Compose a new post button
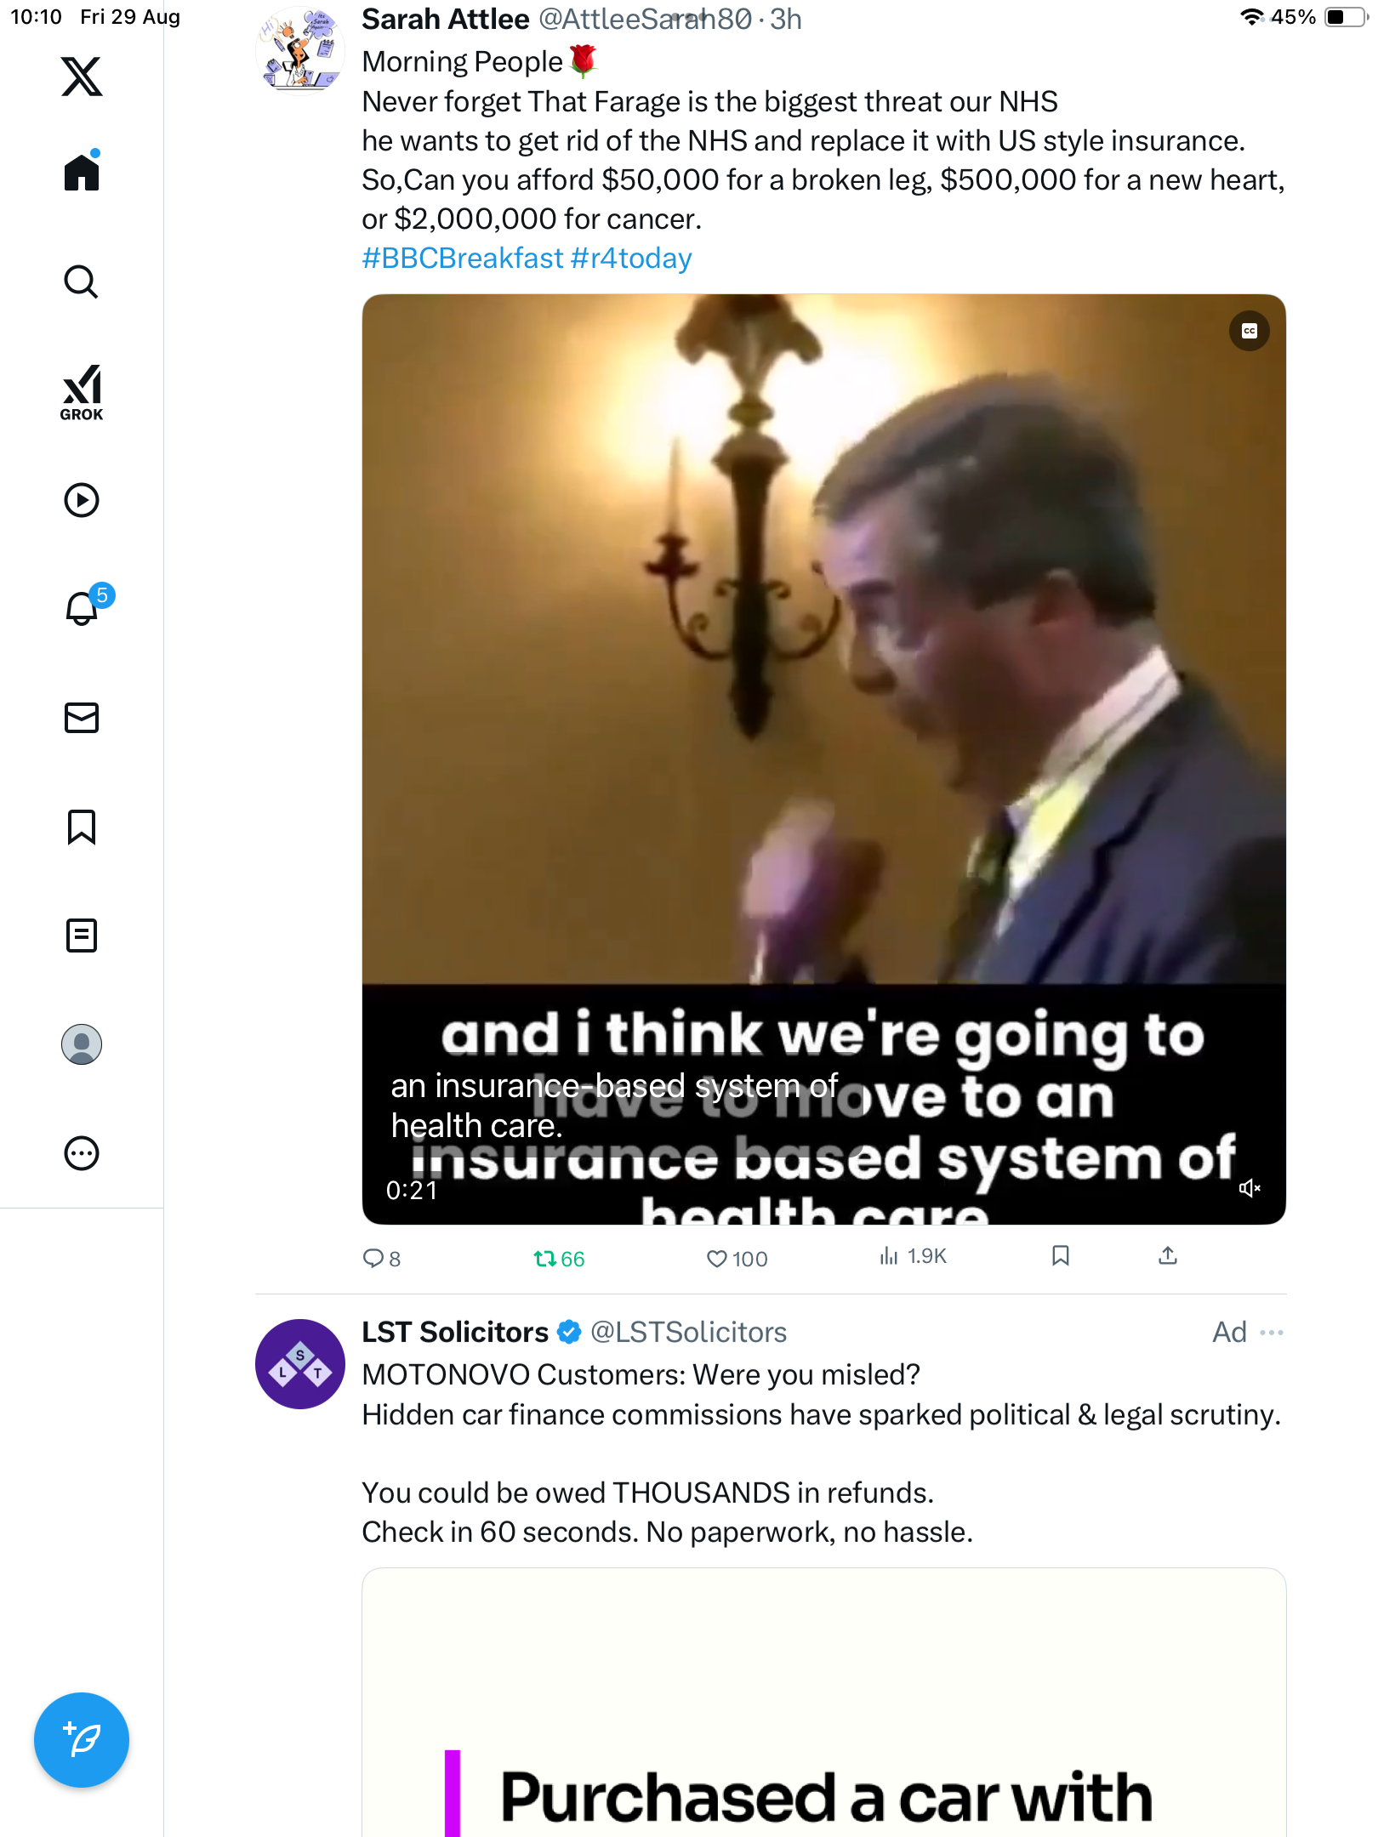 point(82,1740)
